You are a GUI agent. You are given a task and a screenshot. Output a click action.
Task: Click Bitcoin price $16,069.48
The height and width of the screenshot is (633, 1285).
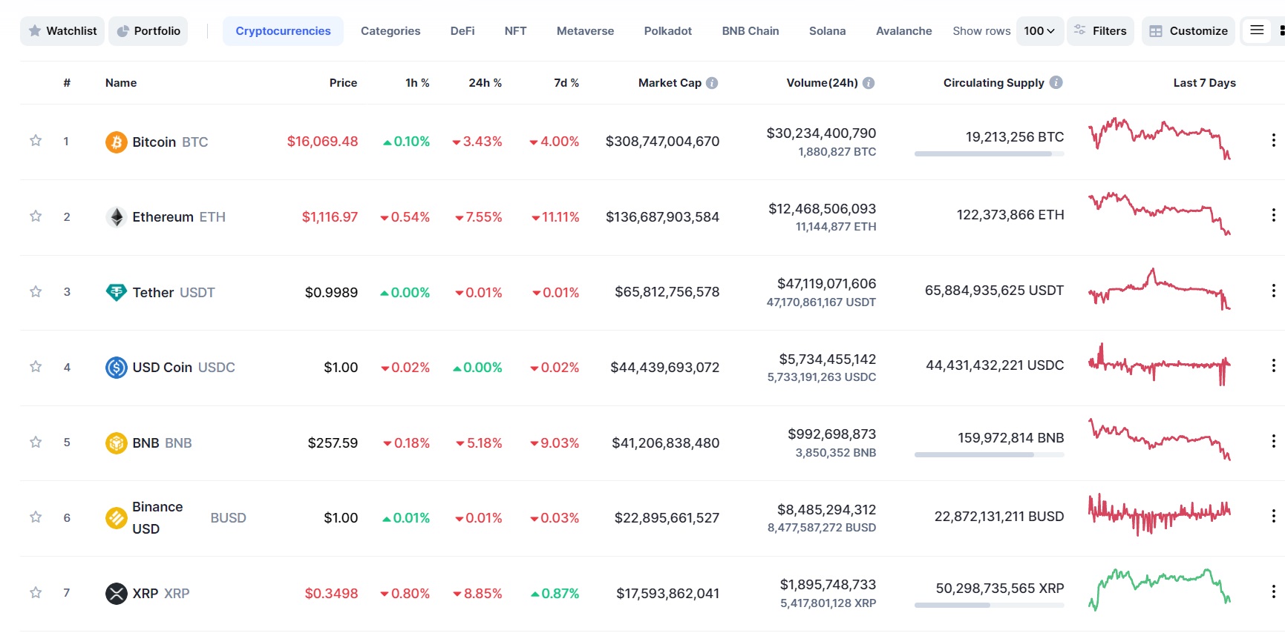coord(322,142)
